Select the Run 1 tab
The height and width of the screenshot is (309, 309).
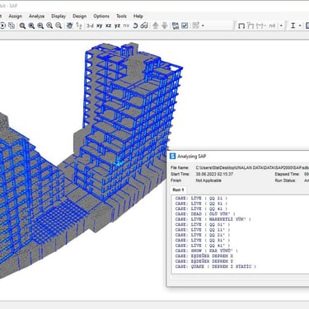pos(178,190)
